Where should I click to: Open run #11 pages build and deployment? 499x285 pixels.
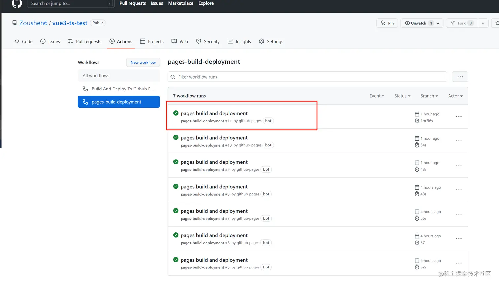[214, 113]
